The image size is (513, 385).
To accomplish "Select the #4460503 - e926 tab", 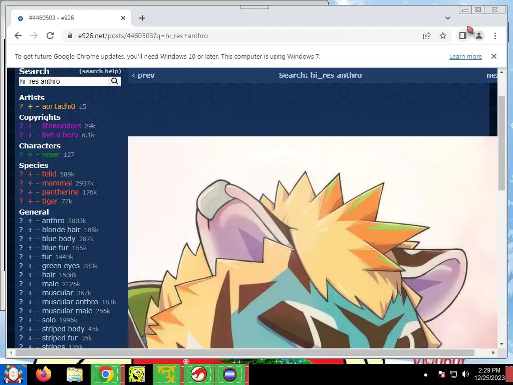I will point(71,18).
